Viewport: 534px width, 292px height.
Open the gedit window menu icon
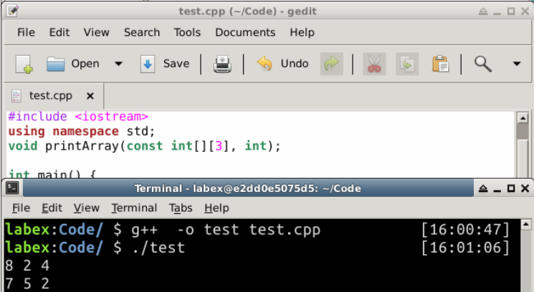point(12,11)
